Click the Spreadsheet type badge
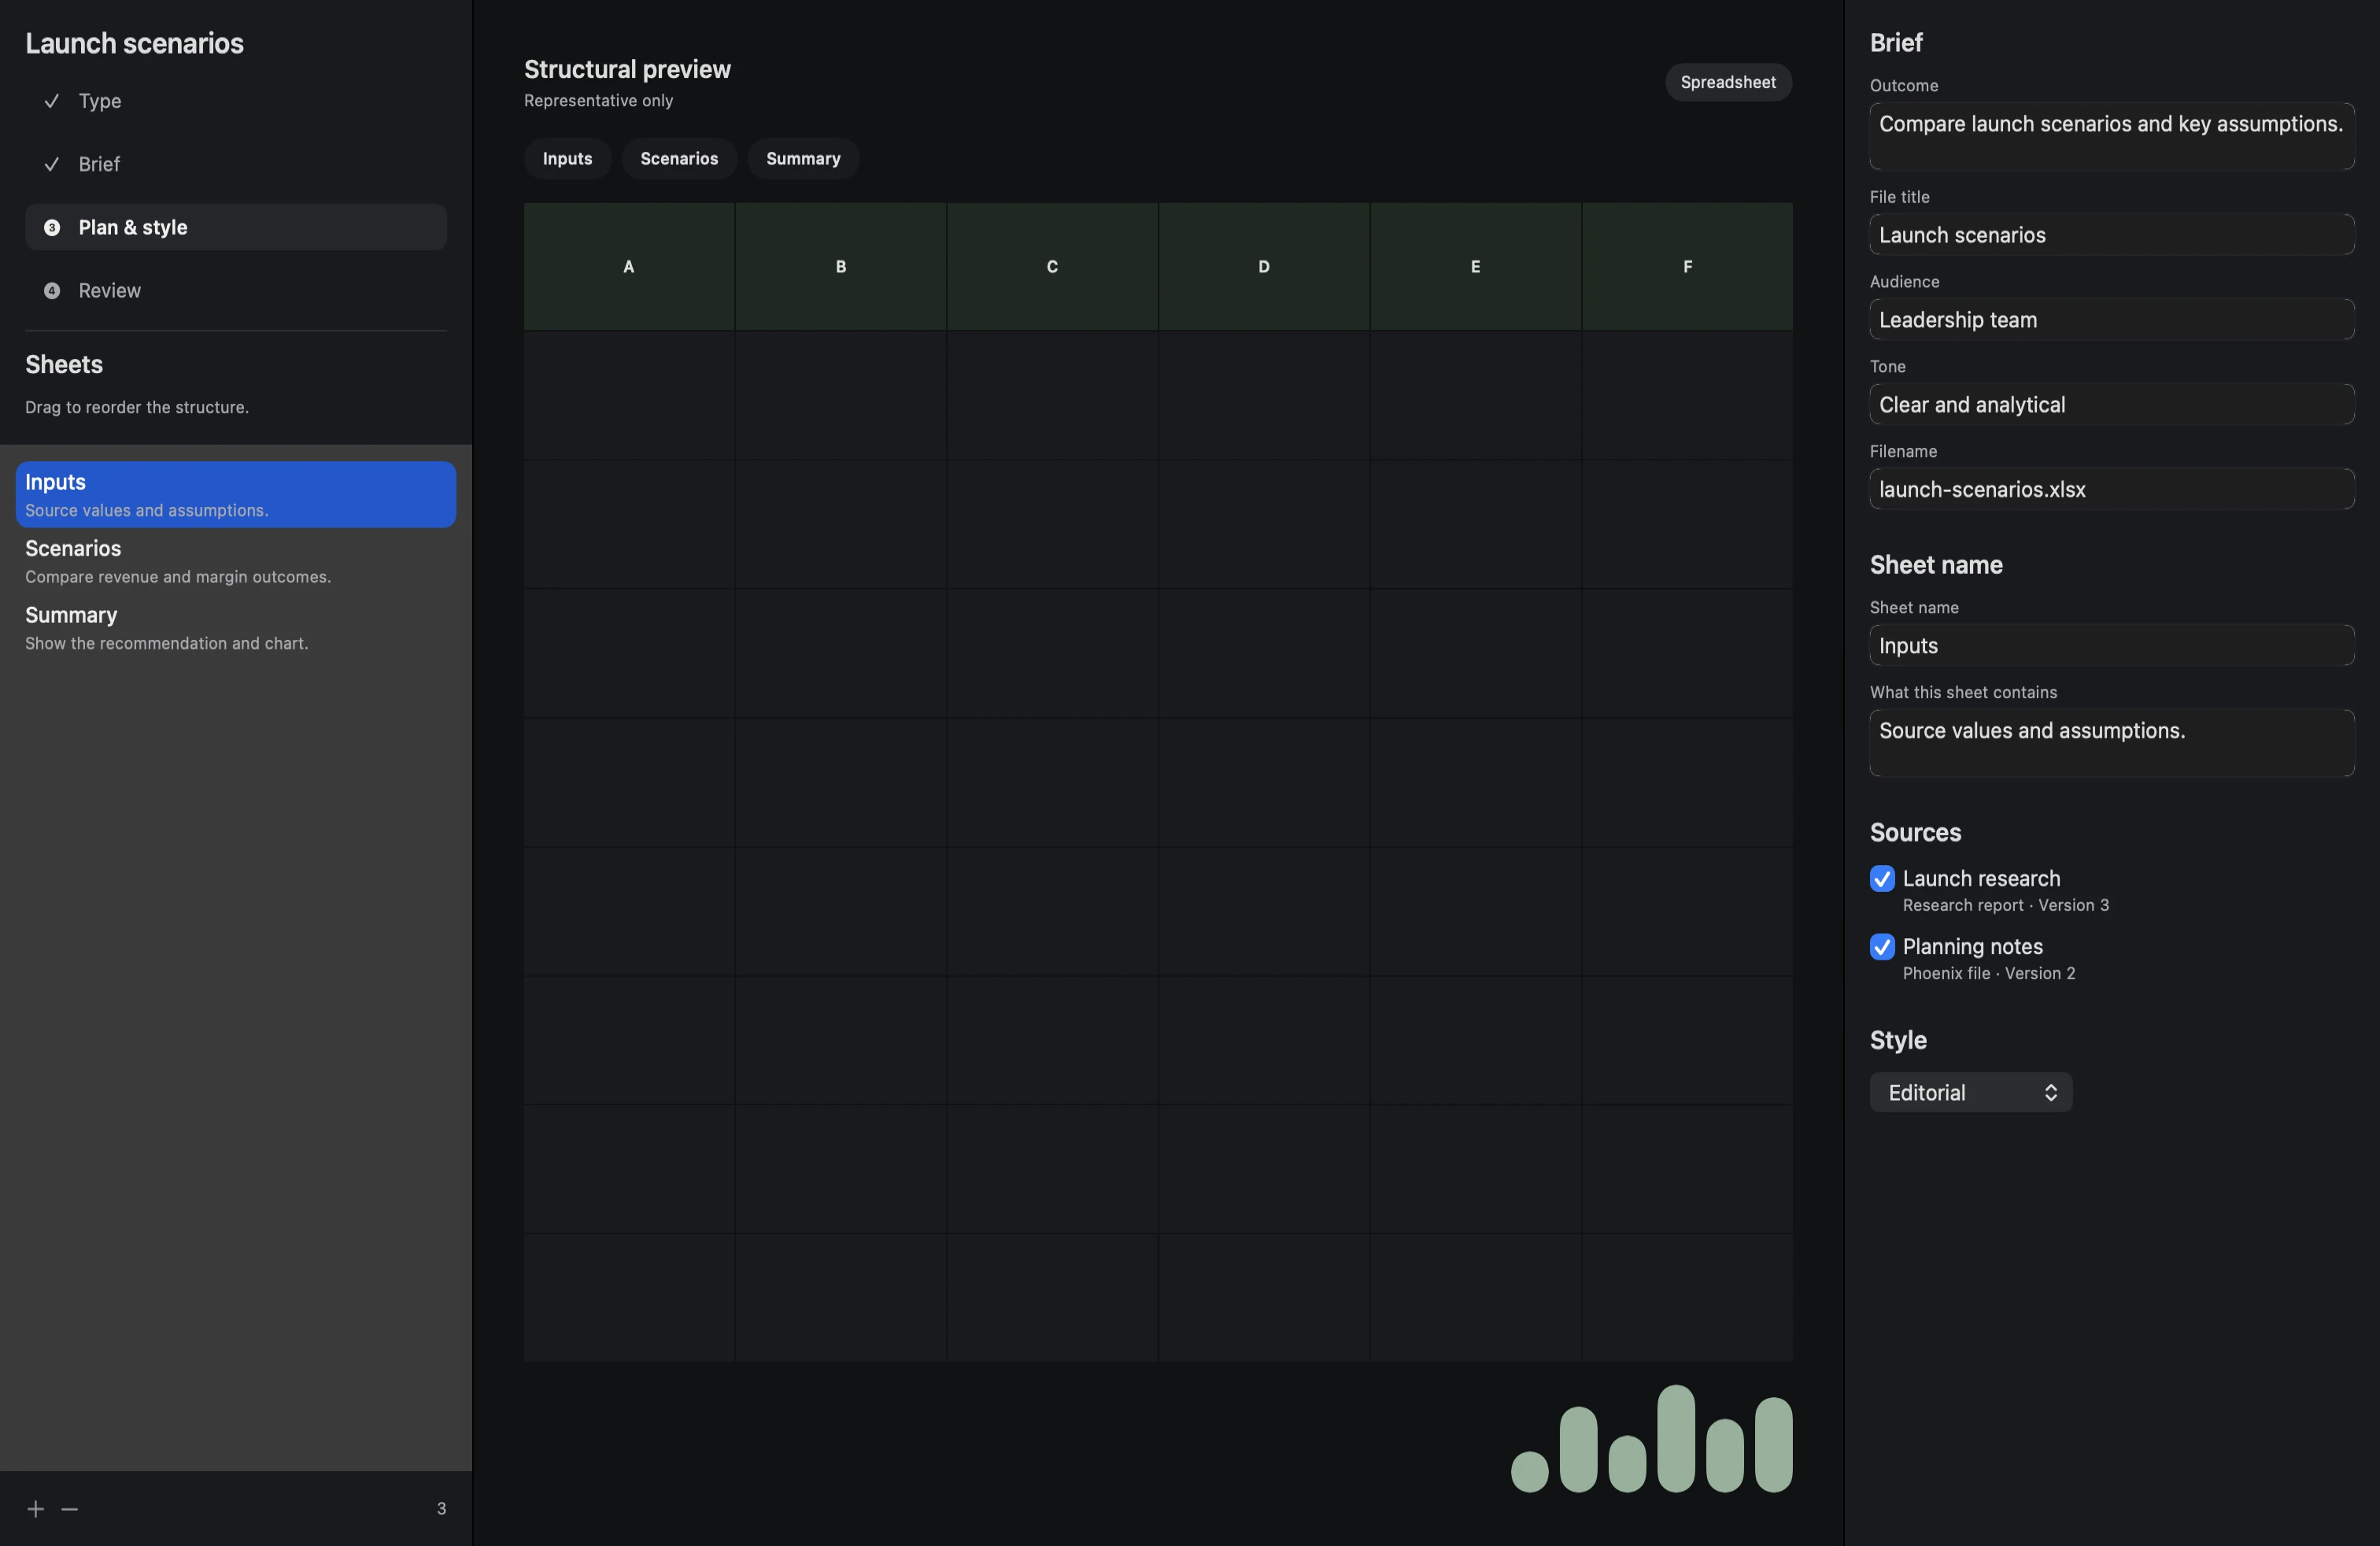 [1728, 82]
